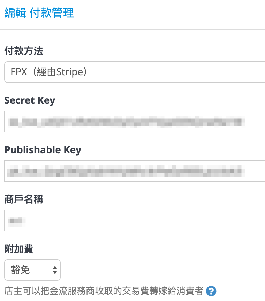The image size is (265, 301).
Task: Click into the 商戶名稱 merchant name field
Action: [135, 221]
